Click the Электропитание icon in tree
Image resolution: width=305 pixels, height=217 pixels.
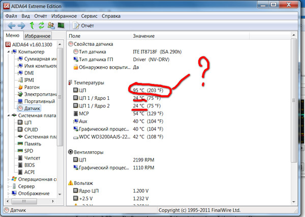pos(20,94)
